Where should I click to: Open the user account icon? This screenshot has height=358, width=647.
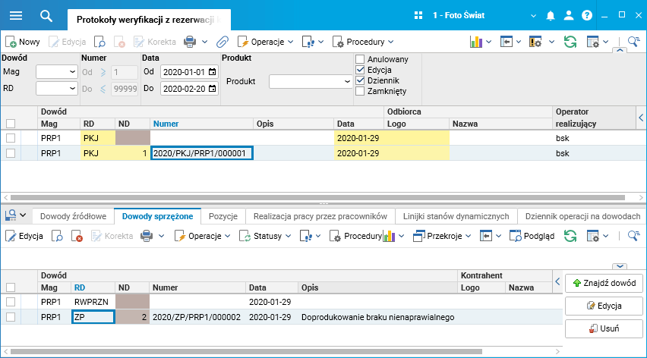coord(569,15)
